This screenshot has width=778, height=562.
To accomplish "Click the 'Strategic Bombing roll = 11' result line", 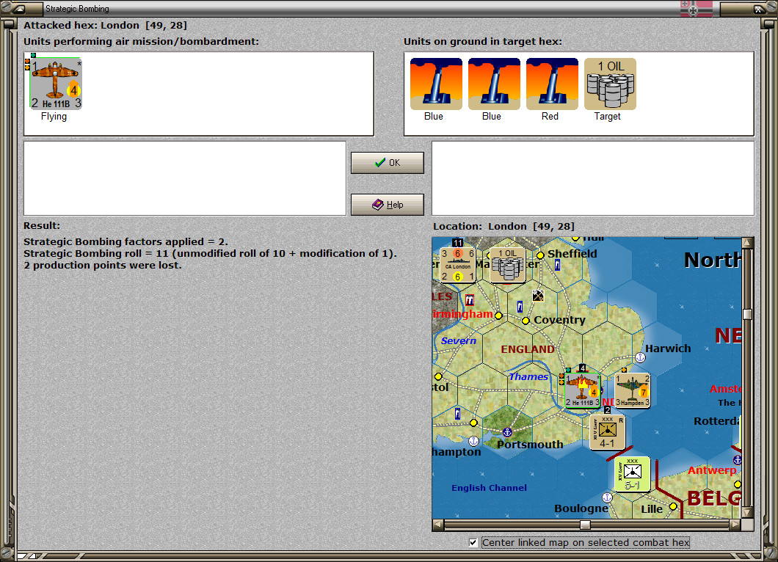I will coord(211,253).
